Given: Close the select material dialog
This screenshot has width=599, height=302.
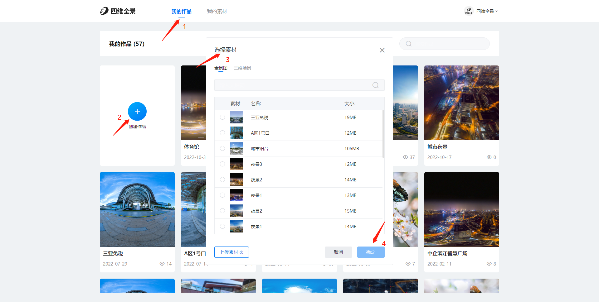Looking at the screenshot, I should 382,50.
